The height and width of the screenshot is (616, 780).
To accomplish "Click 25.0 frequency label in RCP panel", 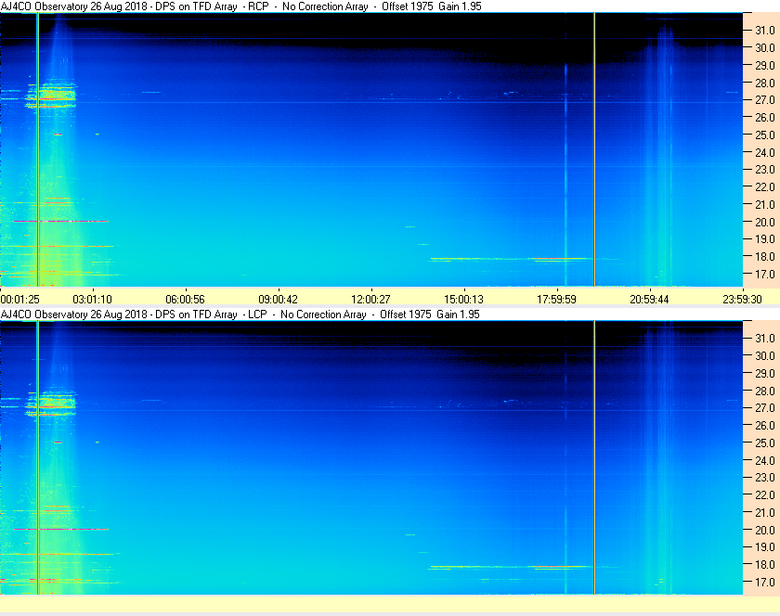I will [765, 135].
